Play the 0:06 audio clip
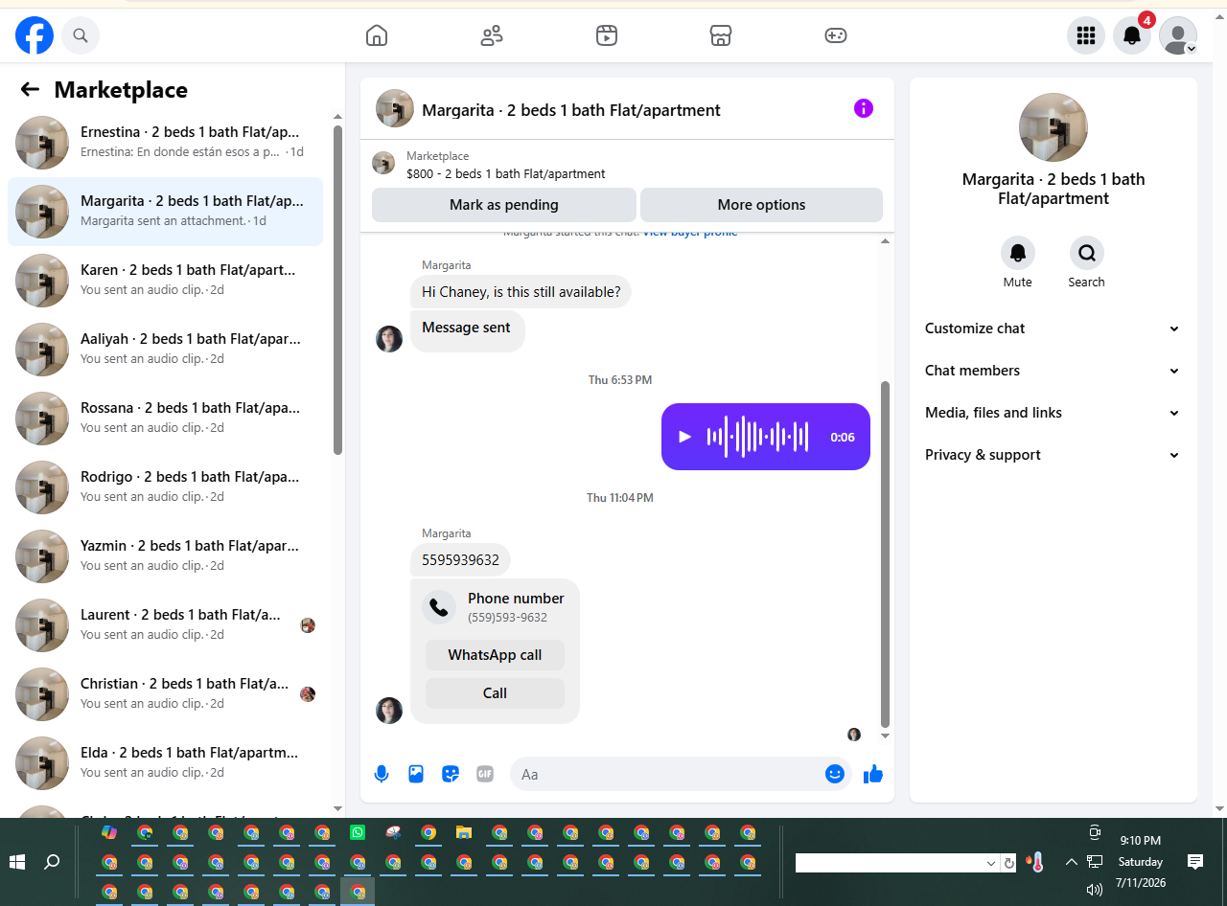Screen dimensions: 1227x906 684,437
